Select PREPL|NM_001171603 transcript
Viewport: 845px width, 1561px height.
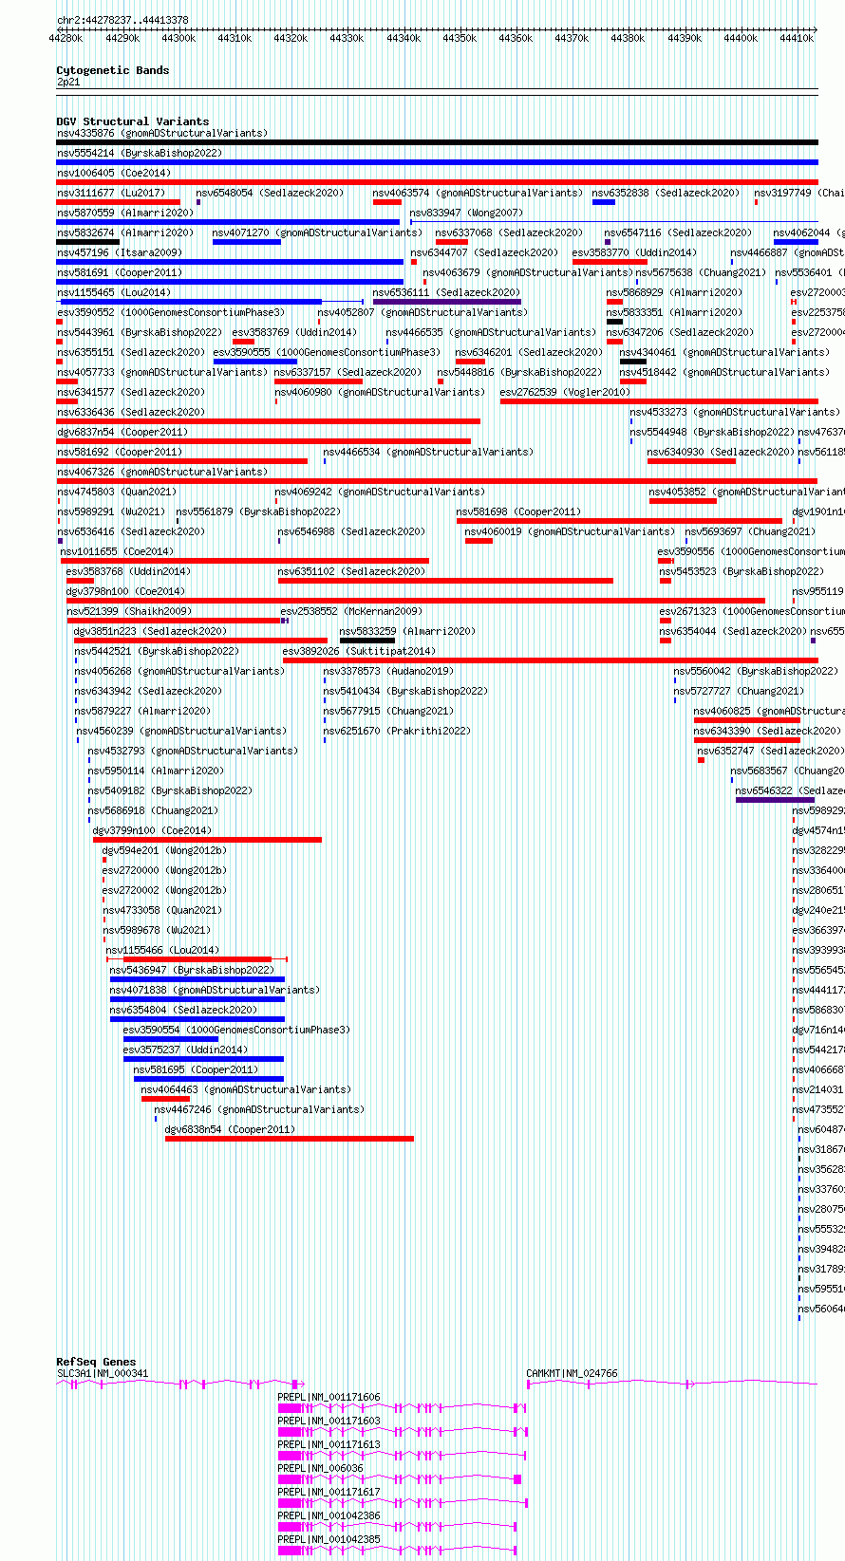pos(403,1432)
